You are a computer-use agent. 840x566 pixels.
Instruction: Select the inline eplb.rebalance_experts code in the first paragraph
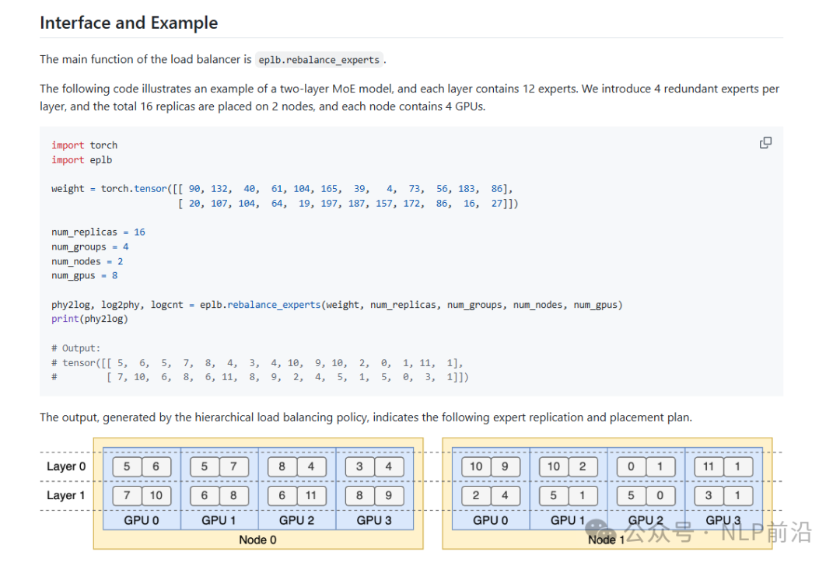(x=319, y=60)
